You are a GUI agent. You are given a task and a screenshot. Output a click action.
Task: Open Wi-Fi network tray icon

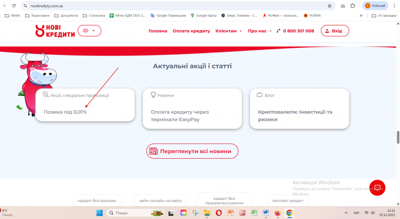366,213
